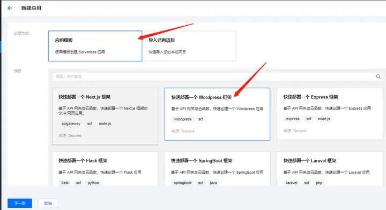
Task: Click the springboot tag
Action: (183, 183)
